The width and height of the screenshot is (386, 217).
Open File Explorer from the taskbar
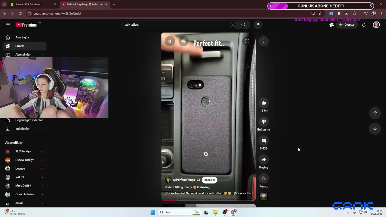pos(216,212)
